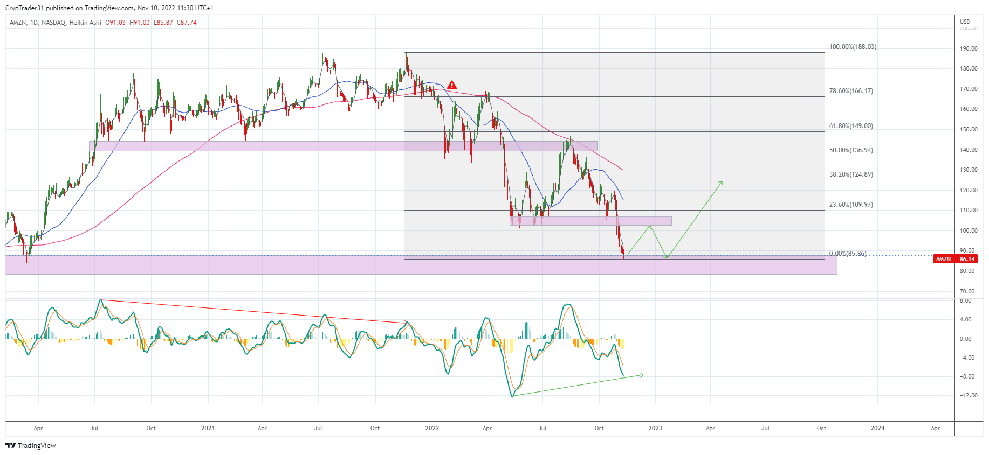Viewport: 989px width, 455px height.
Task: Click the 86.14 current price label
Action: tap(967, 259)
